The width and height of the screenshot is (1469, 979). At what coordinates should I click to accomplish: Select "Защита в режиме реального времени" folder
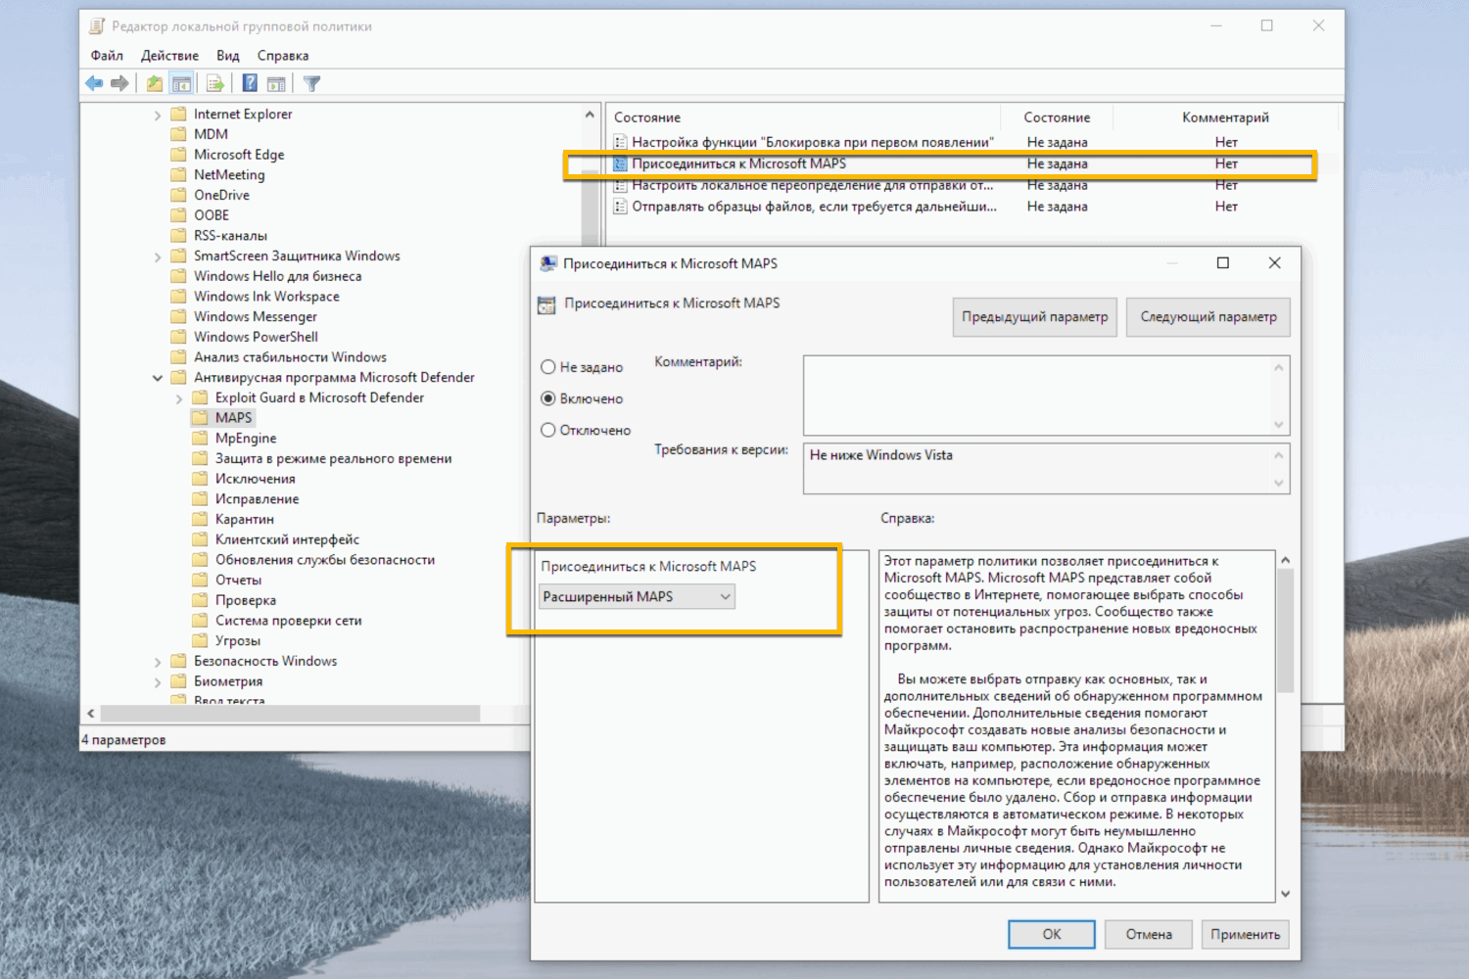(x=333, y=458)
